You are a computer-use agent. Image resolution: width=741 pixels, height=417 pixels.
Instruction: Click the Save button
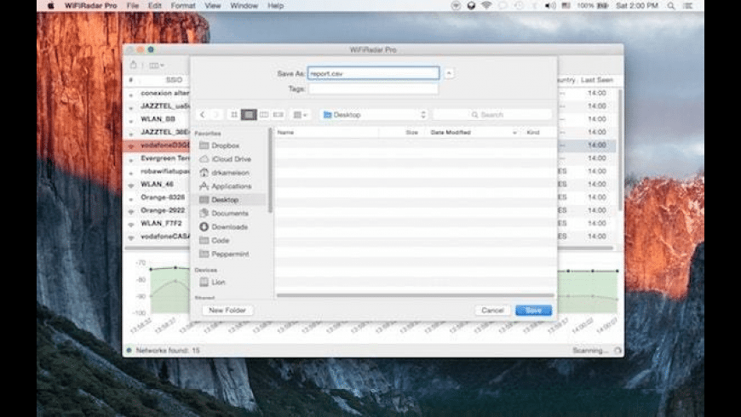point(533,311)
